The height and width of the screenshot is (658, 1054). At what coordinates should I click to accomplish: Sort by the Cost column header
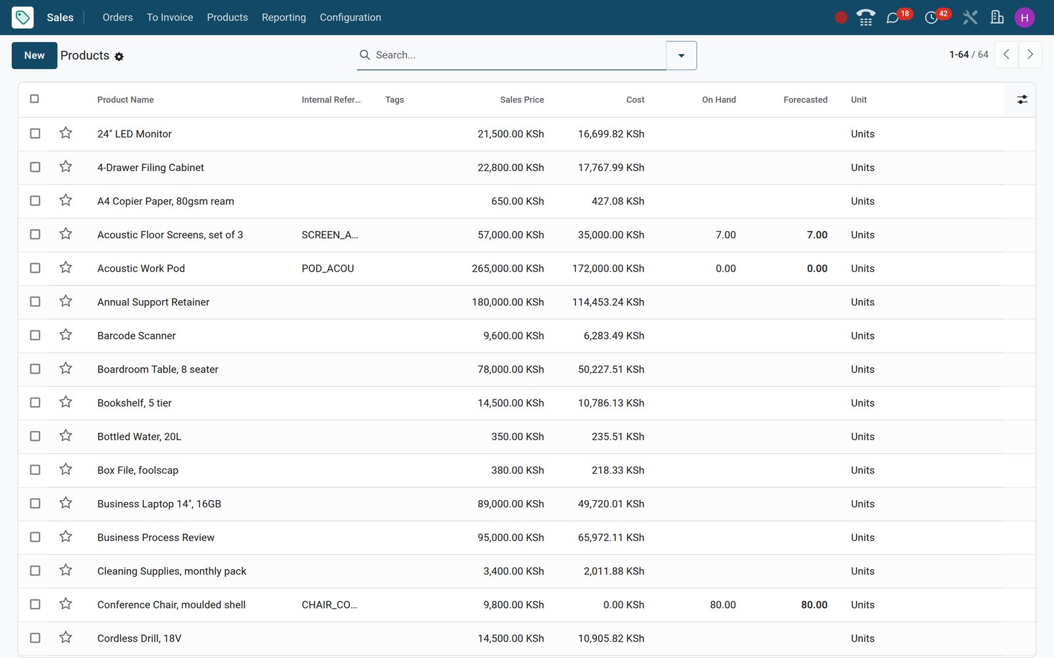click(x=635, y=100)
